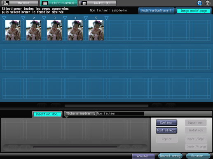
Task: Jump to last page in insertion panel
Action: (x=138, y=147)
